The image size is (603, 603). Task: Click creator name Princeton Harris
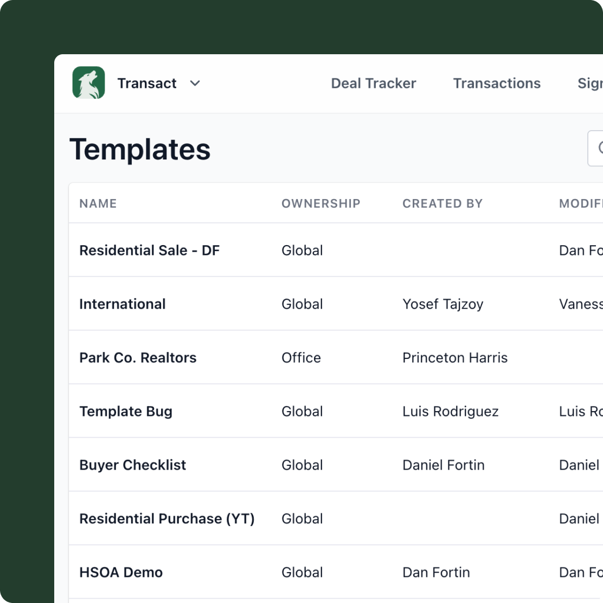[x=455, y=358]
